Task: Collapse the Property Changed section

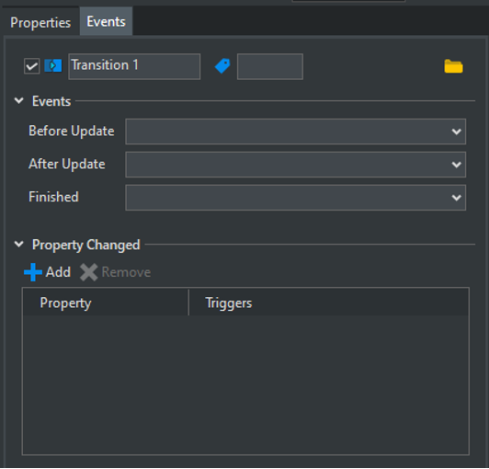Action: pyautogui.click(x=19, y=244)
